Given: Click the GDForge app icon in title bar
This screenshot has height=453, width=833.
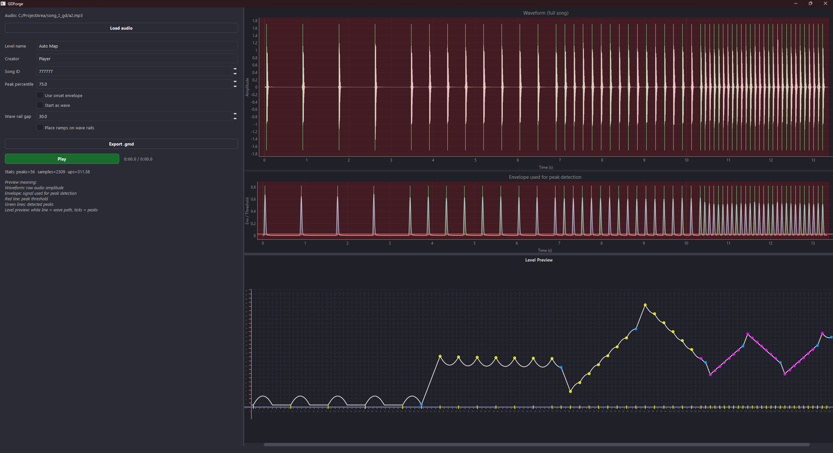Looking at the screenshot, I should [x=3, y=4].
